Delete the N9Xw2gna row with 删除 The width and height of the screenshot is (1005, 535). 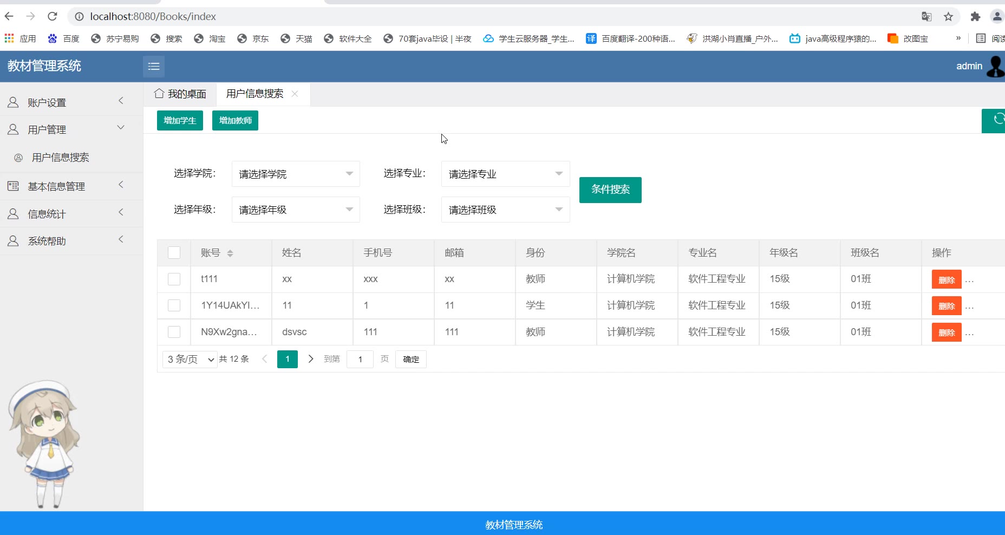pos(947,332)
